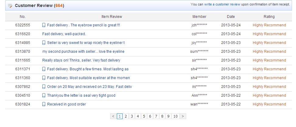Click the Date column header

tap(231, 17)
